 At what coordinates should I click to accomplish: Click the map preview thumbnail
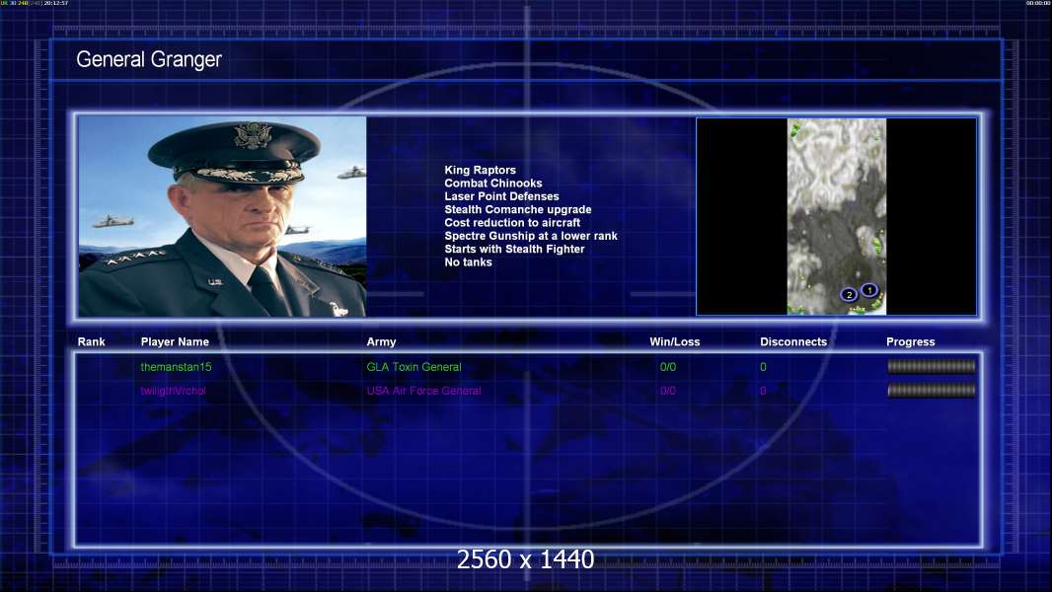(837, 216)
